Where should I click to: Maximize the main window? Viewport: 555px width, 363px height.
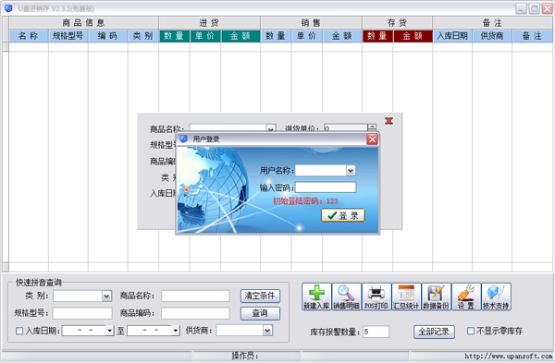[x=534, y=8]
